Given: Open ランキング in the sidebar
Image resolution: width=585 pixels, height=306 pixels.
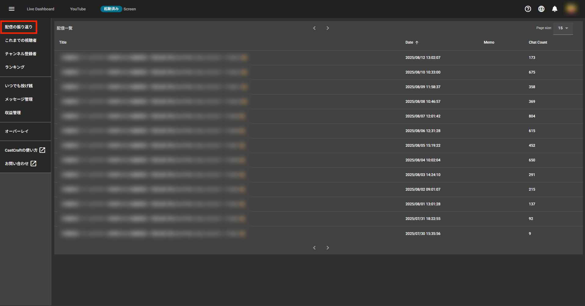Looking at the screenshot, I should 15,67.
